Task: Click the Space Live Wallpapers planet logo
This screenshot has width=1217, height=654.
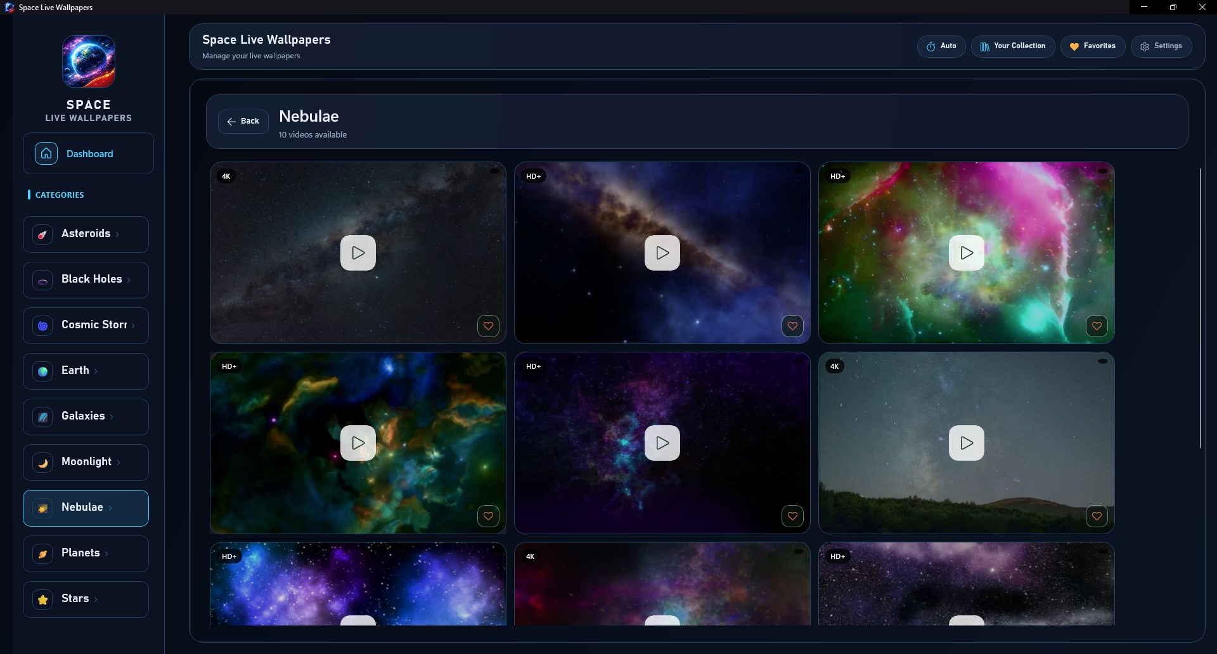Action: [89, 61]
